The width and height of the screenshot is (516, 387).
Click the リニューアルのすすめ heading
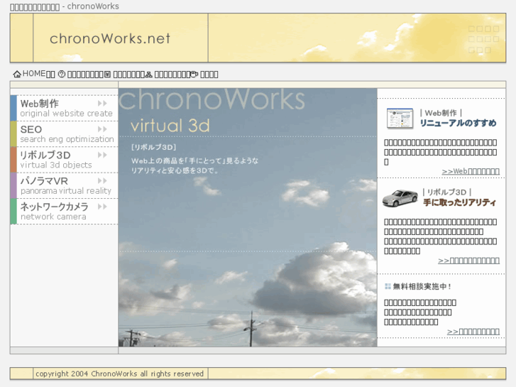(x=458, y=123)
